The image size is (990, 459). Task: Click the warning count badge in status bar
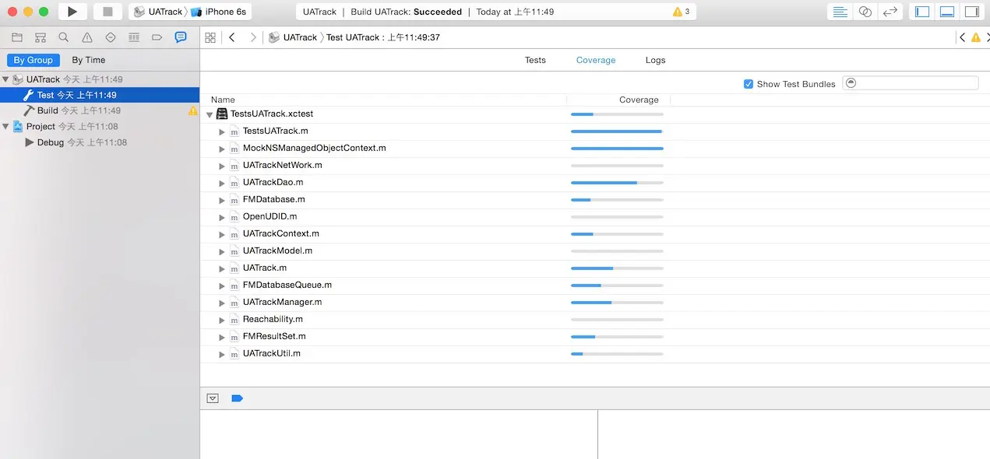[x=681, y=12]
